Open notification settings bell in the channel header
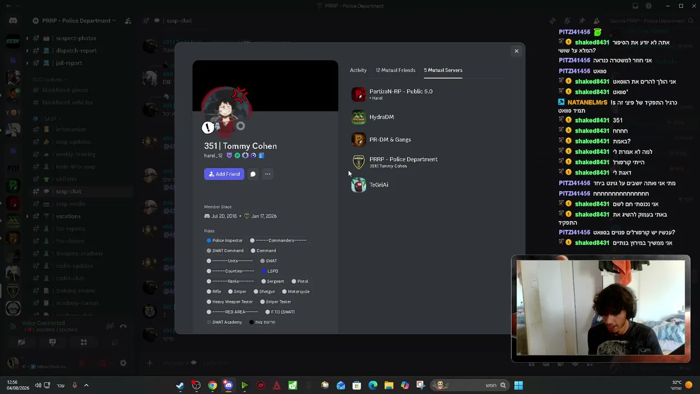The image size is (700, 394). (x=568, y=21)
